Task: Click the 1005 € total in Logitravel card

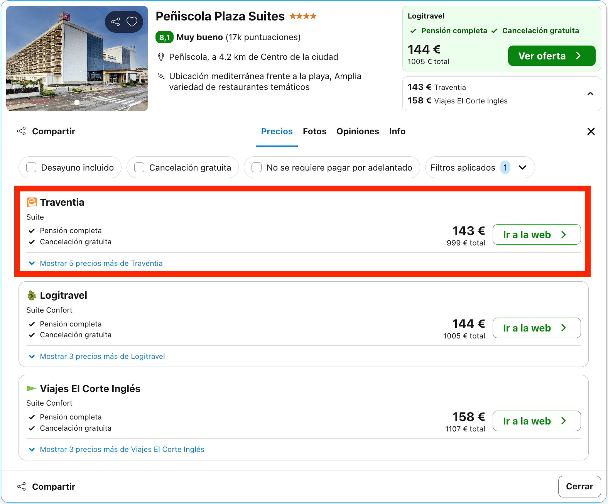Action: pyautogui.click(x=464, y=336)
